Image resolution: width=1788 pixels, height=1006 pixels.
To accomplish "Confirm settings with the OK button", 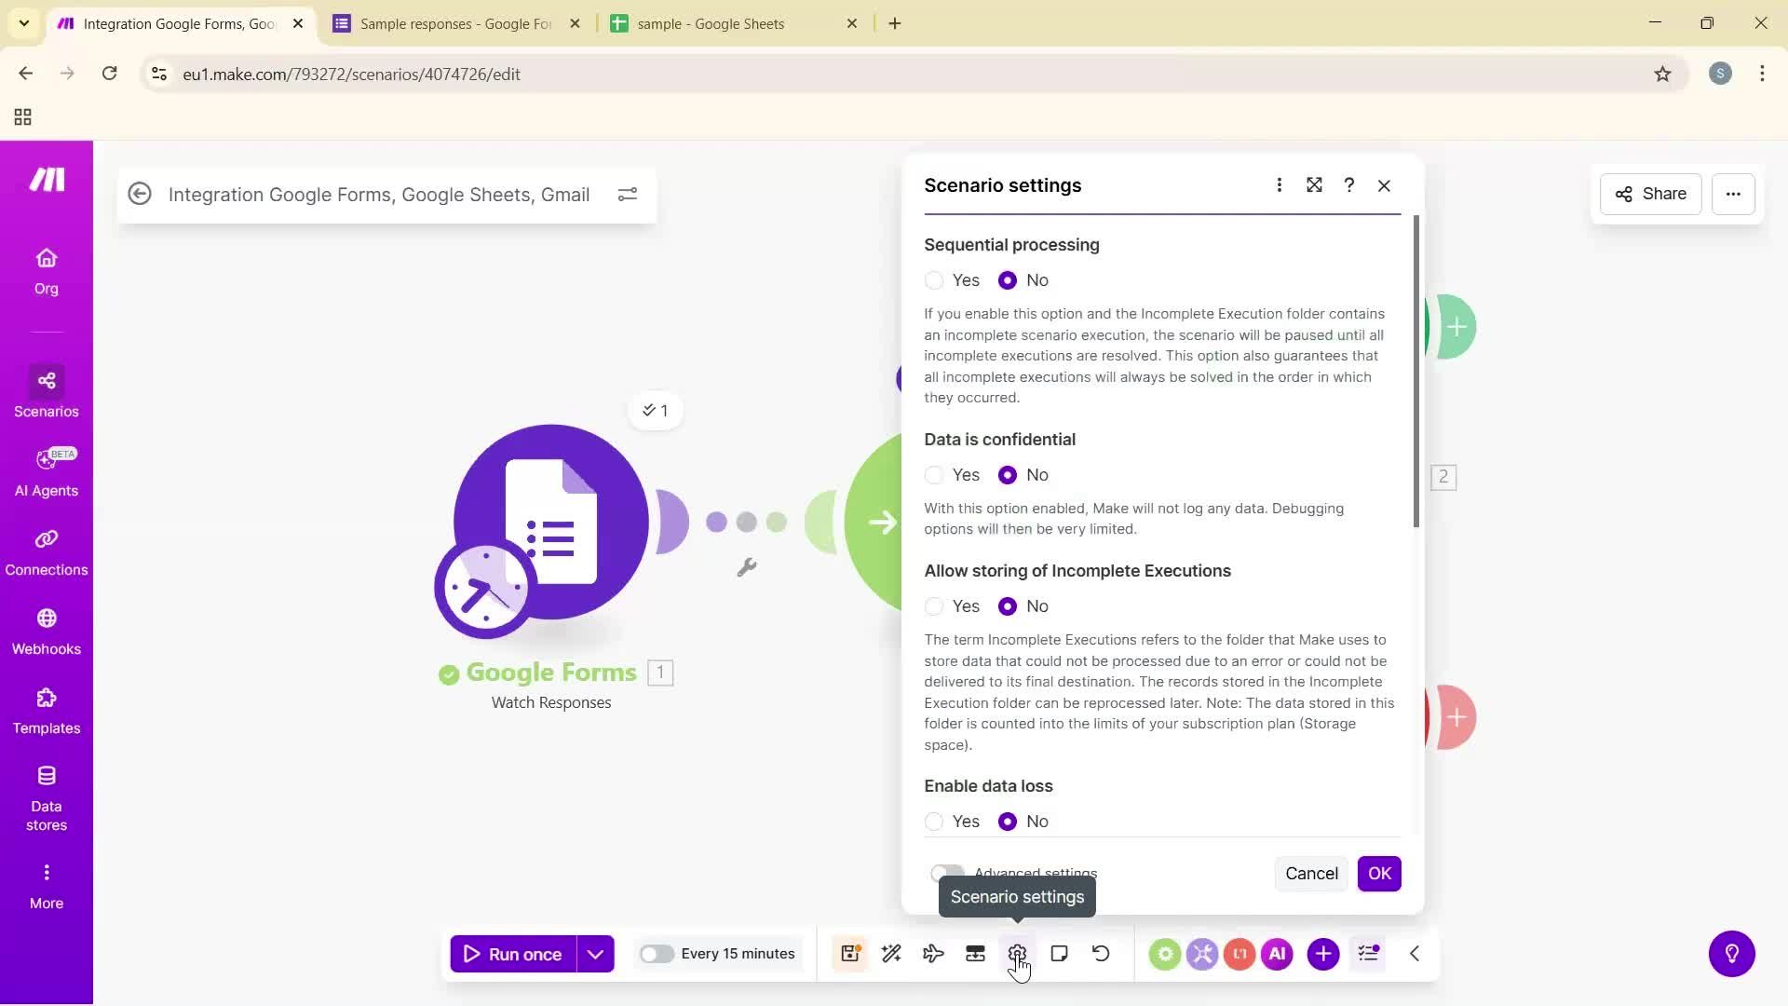I will (1379, 874).
